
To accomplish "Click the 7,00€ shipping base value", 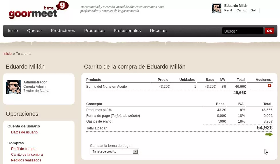I will coord(221,121).
